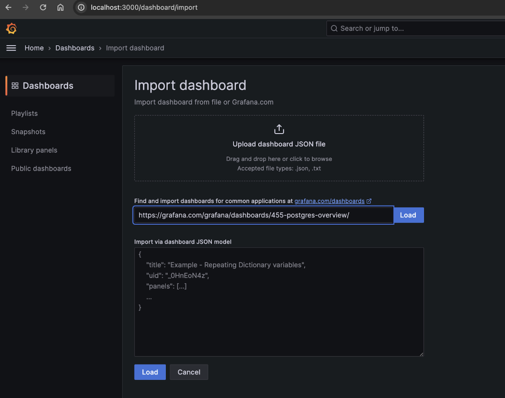505x398 pixels.
Task: Click the Cancel button
Action: click(189, 372)
